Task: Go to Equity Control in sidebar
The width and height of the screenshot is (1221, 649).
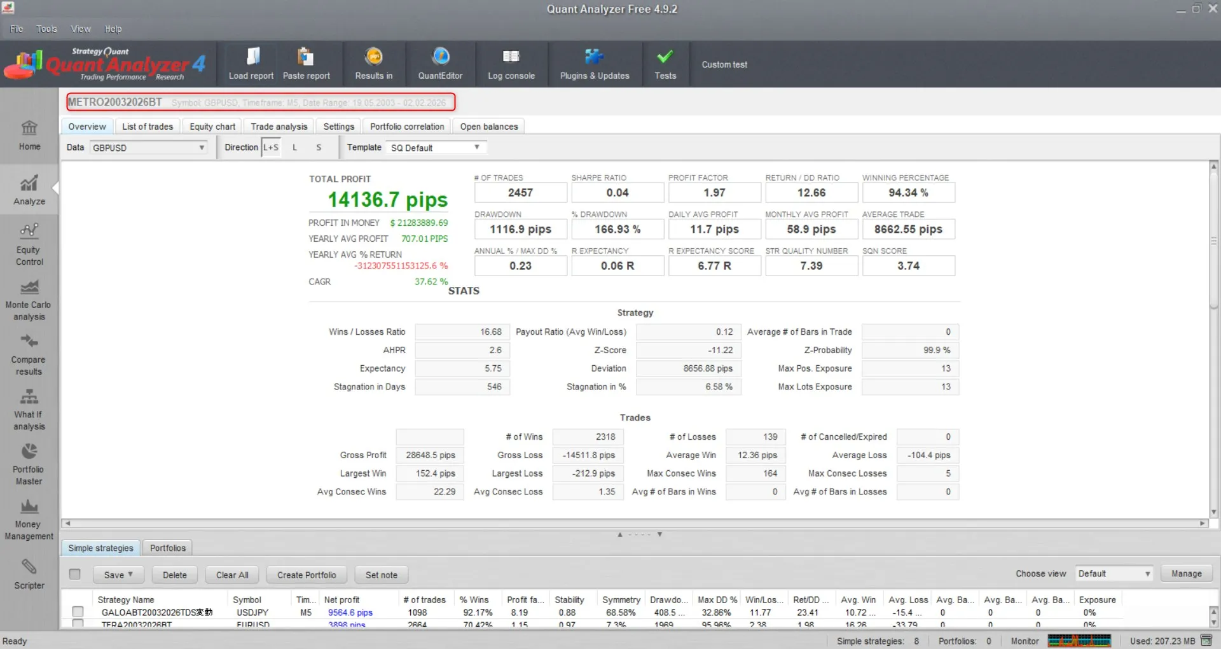Action: click(29, 246)
